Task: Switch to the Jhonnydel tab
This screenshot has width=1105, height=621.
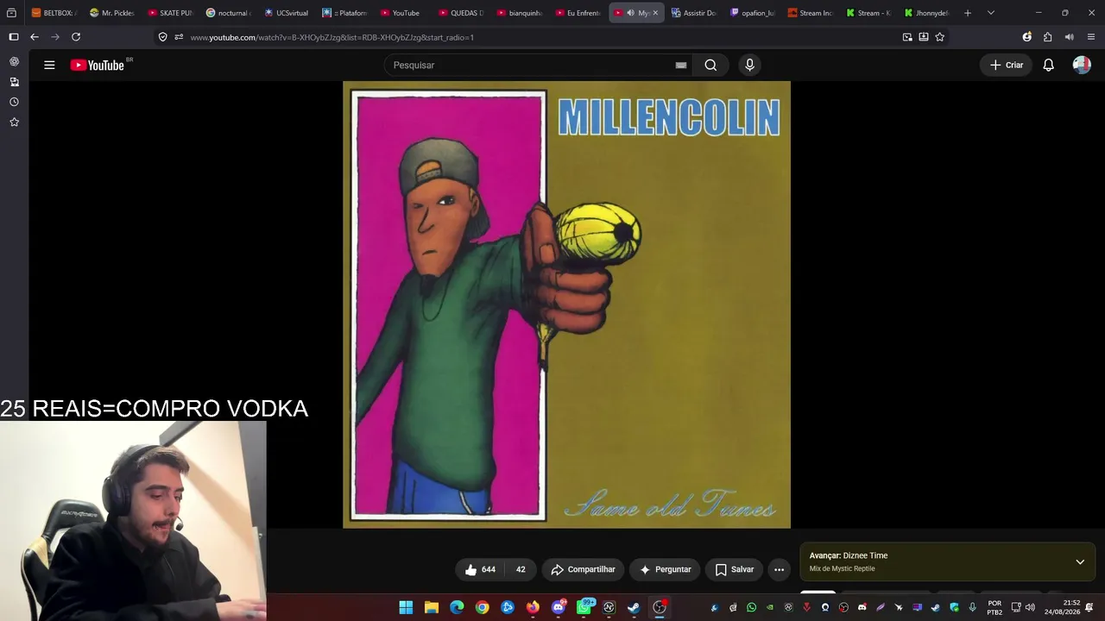Action: click(927, 13)
